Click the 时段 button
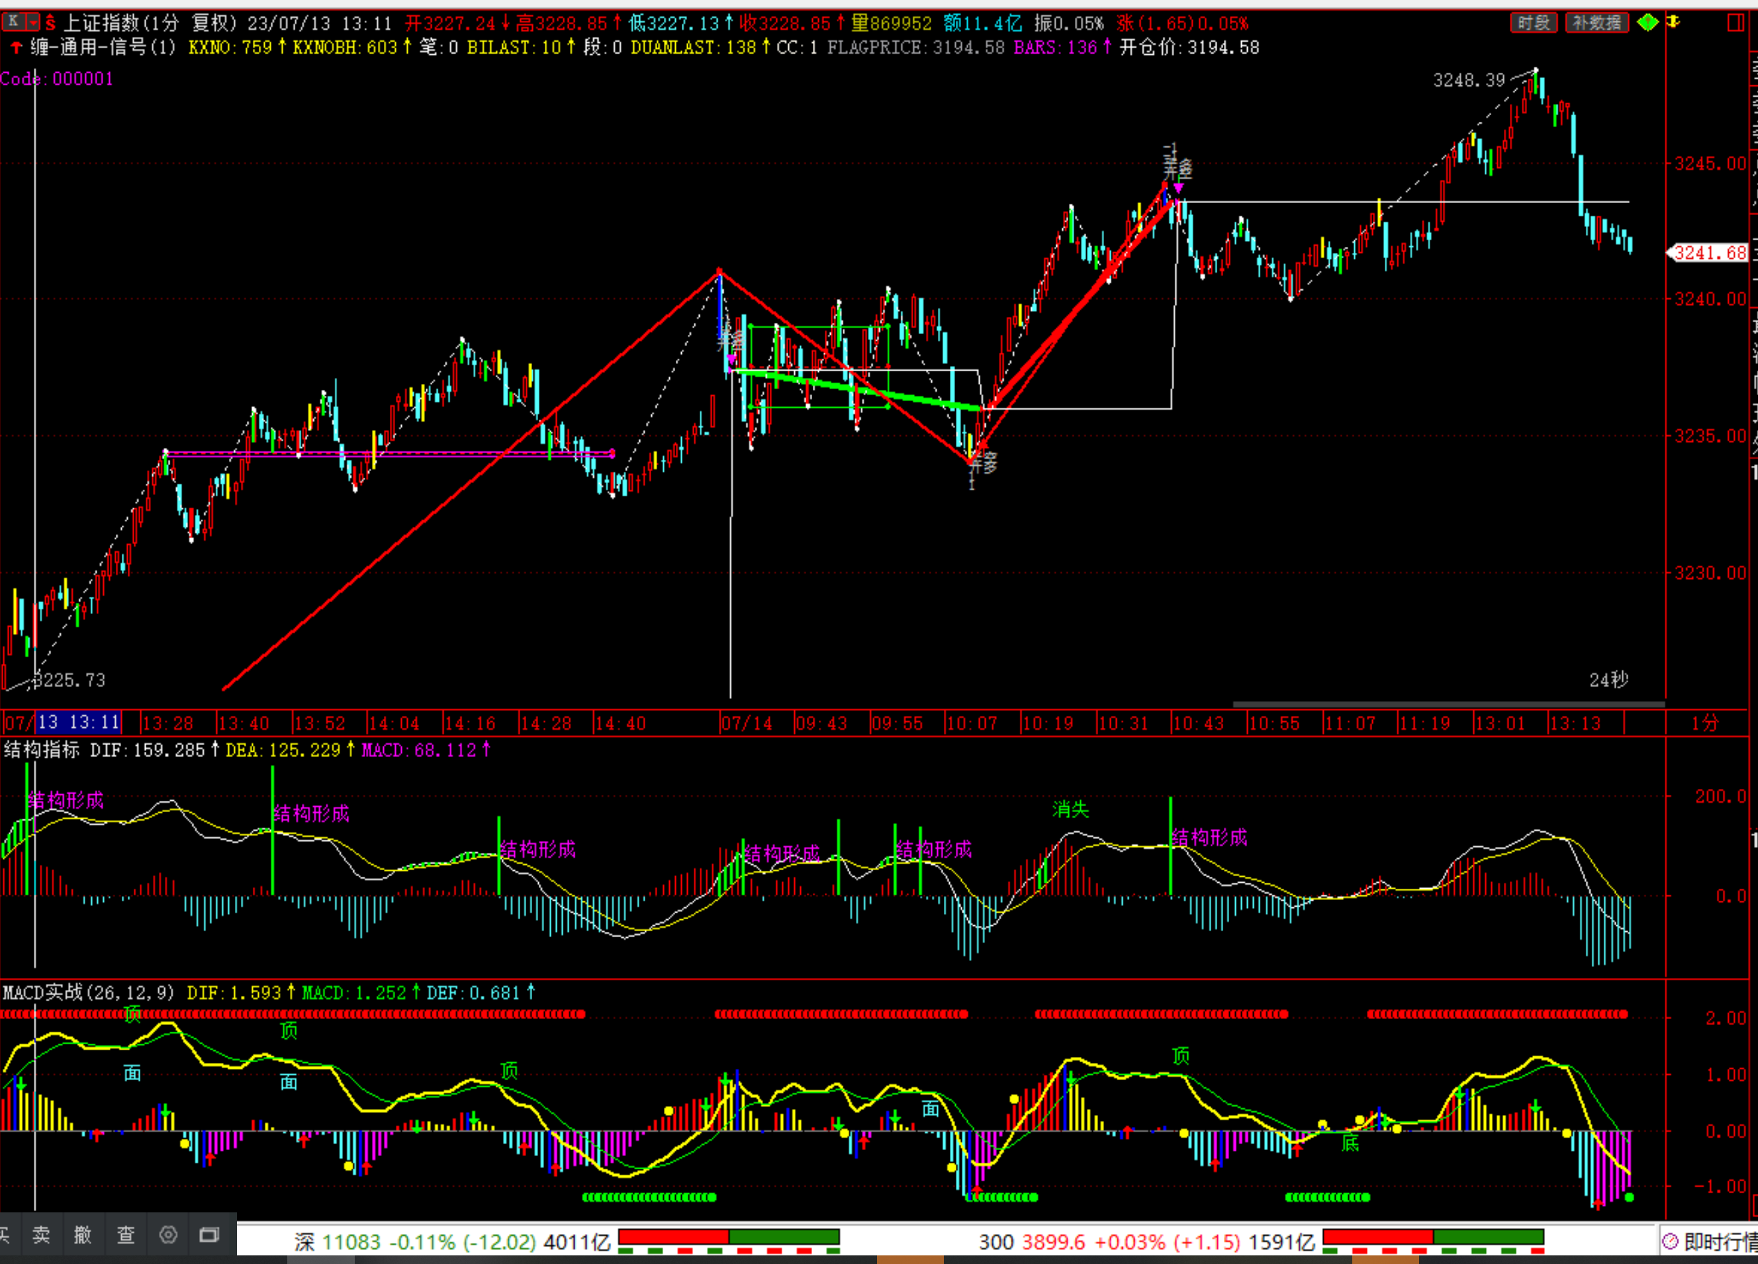 (x=1533, y=23)
